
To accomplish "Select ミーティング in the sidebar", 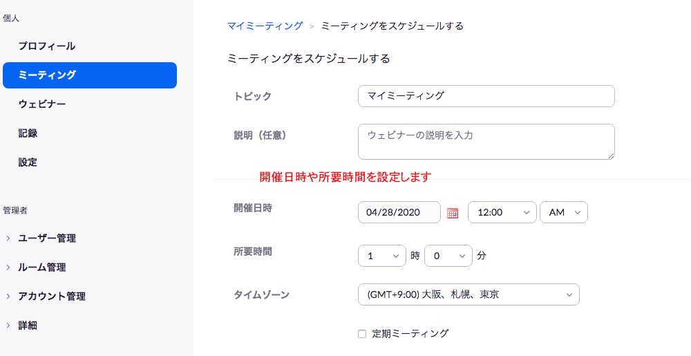I will pos(90,75).
